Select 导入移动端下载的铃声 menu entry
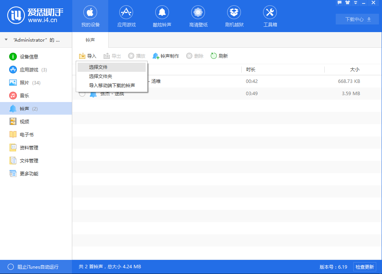This screenshot has height=274, width=382. pyautogui.click(x=112, y=86)
